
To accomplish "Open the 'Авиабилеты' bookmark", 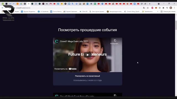I will [147, 12].
